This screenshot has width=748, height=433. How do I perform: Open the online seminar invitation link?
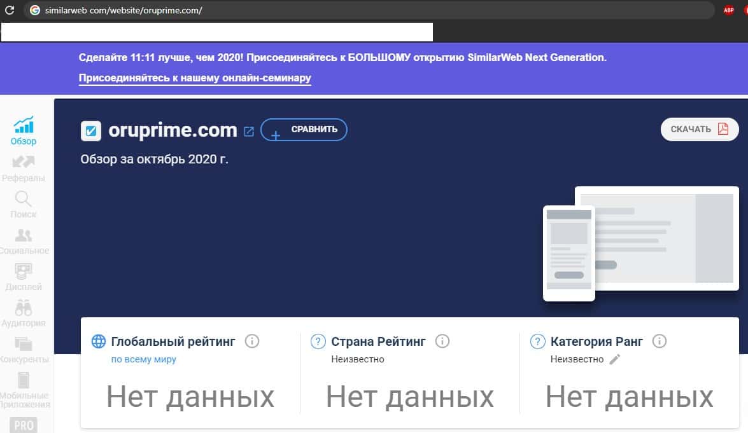click(195, 78)
